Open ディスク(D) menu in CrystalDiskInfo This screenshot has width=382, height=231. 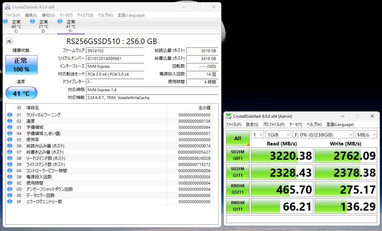pos(85,15)
